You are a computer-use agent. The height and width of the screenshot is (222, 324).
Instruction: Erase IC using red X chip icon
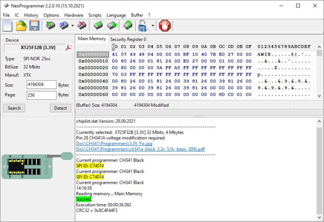(x=82, y=26)
